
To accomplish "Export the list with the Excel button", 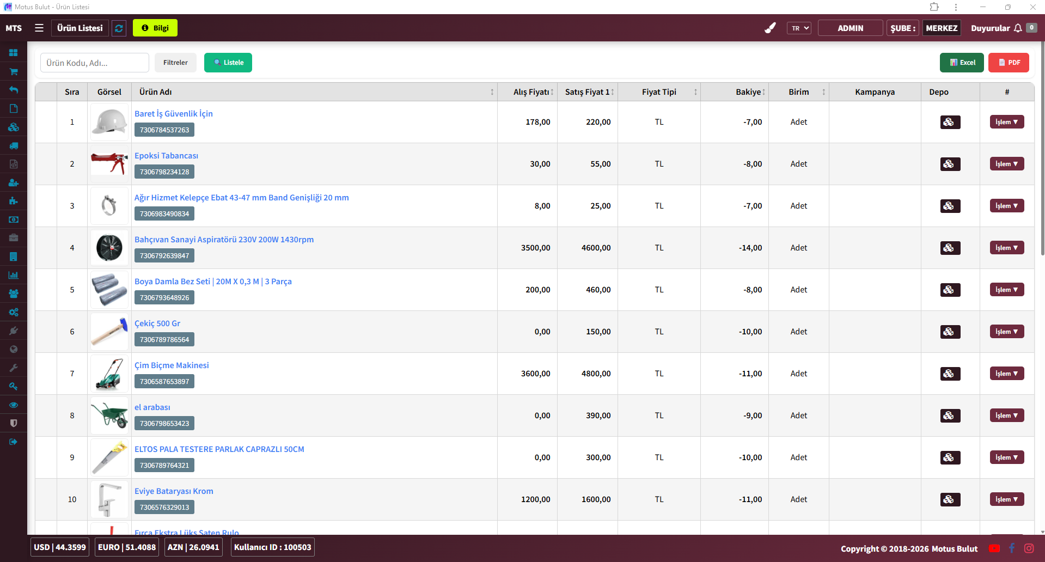I will pos(962,63).
